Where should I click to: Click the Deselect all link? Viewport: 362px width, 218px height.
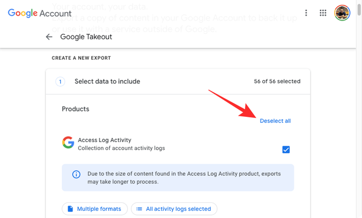[275, 121]
